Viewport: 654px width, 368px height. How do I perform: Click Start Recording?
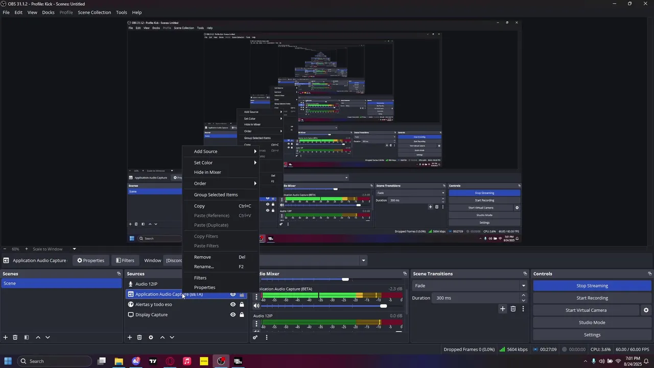592,298
